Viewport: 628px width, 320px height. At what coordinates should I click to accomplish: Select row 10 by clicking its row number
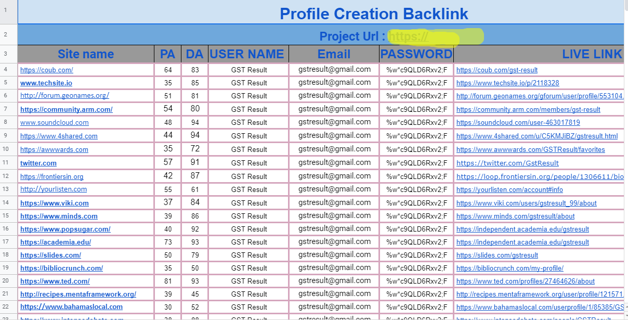coord(8,149)
